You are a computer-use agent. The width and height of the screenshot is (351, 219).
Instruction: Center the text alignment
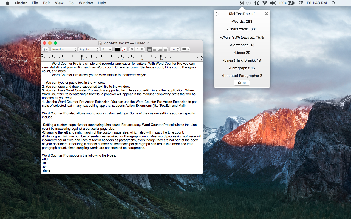click(x=155, y=50)
